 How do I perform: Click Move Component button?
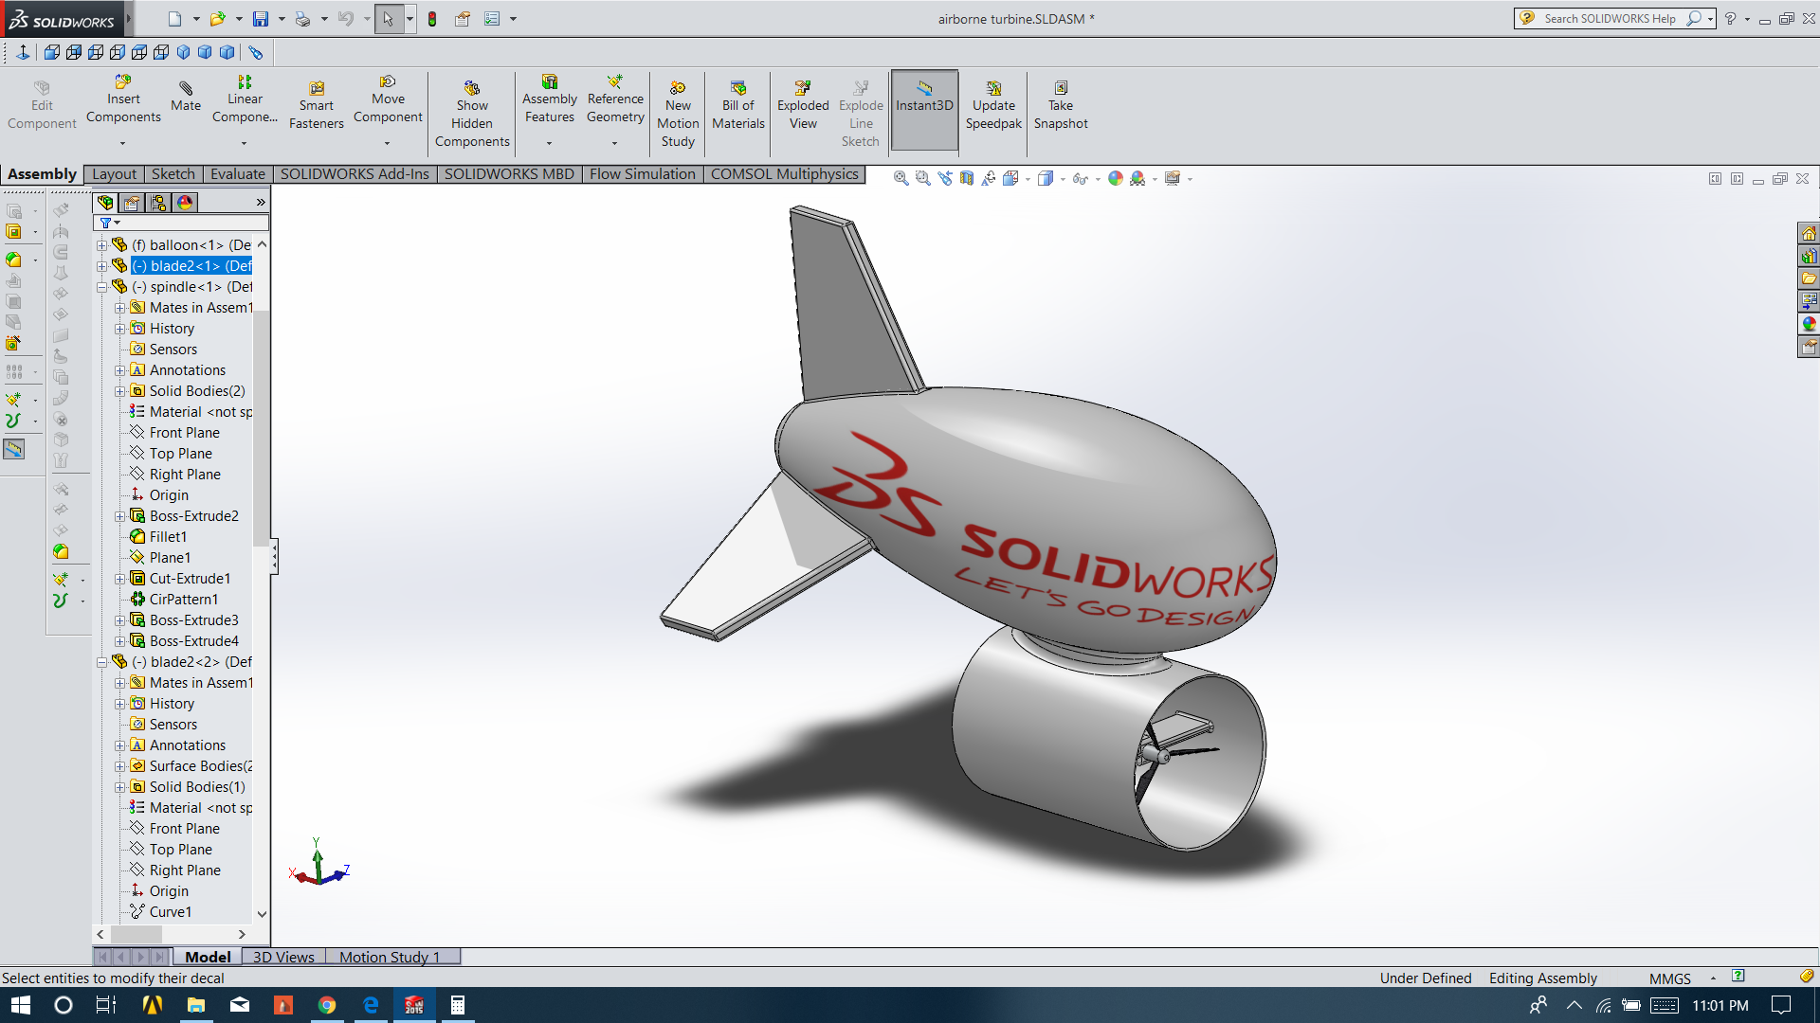[x=388, y=99]
